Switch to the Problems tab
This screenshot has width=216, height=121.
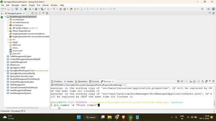click(x=57, y=81)
